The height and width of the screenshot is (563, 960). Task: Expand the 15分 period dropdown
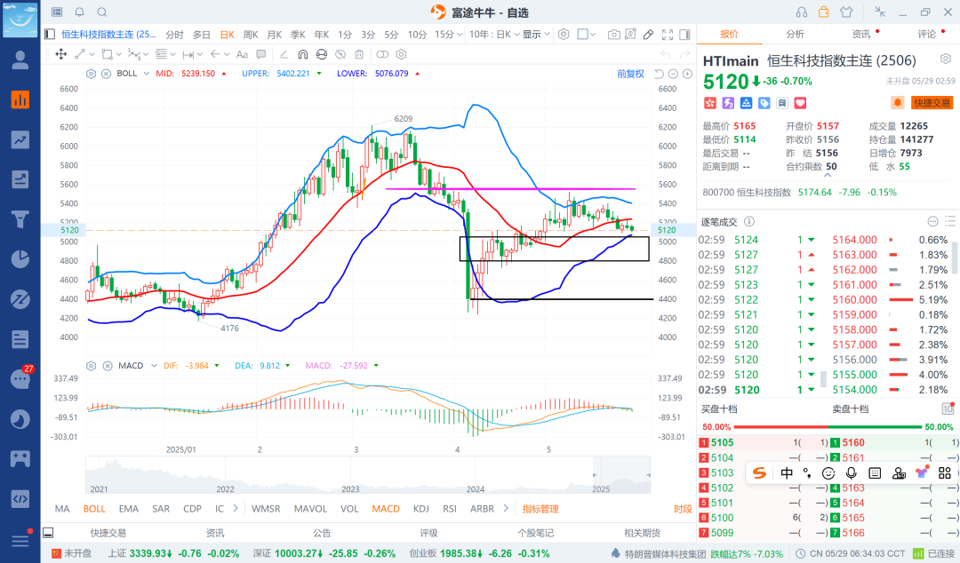pyautogui.click(x=458, y=35)
